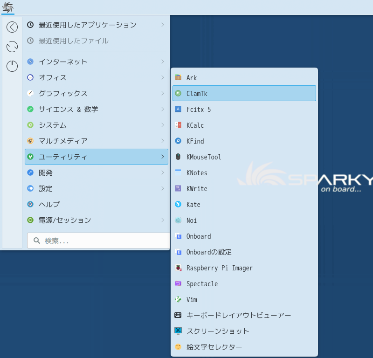Click the Kate editor icon
This screenshot has width=373, height=358.
178,204
